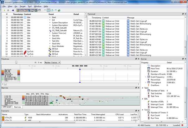188x128 pixels.
Task: Float the Terminal panel with its undock icon
Action: pos(183,14)
